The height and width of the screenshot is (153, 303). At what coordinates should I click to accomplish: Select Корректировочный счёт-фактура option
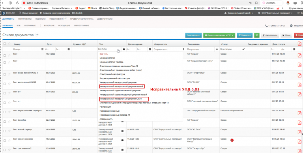[114, 78]
